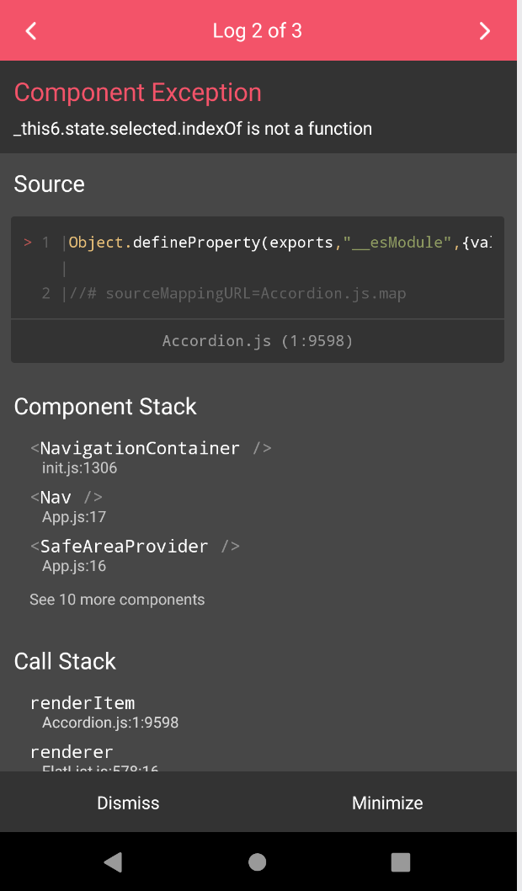
Task: Minimize the error overlay
Action: [387, 803]
